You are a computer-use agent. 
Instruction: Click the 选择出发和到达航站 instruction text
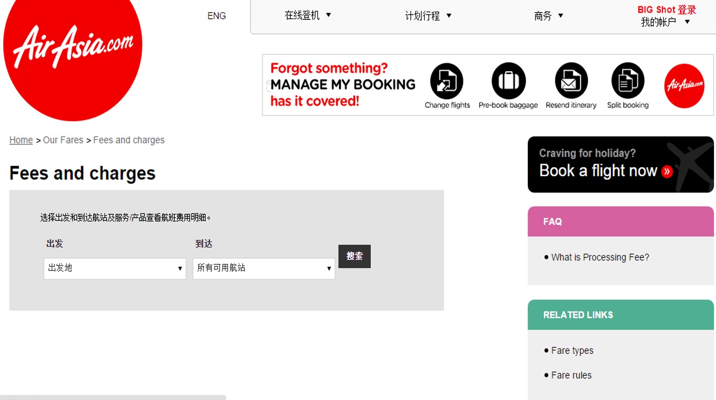pyautogui.click(x=126, y=218)
